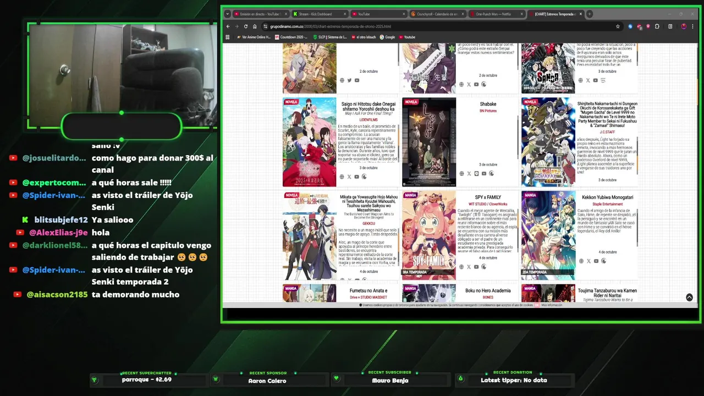Click the parroque - $2.69 superchatter label

147,380
